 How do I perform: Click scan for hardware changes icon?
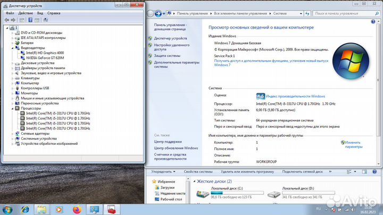click(x=45, y=20)
